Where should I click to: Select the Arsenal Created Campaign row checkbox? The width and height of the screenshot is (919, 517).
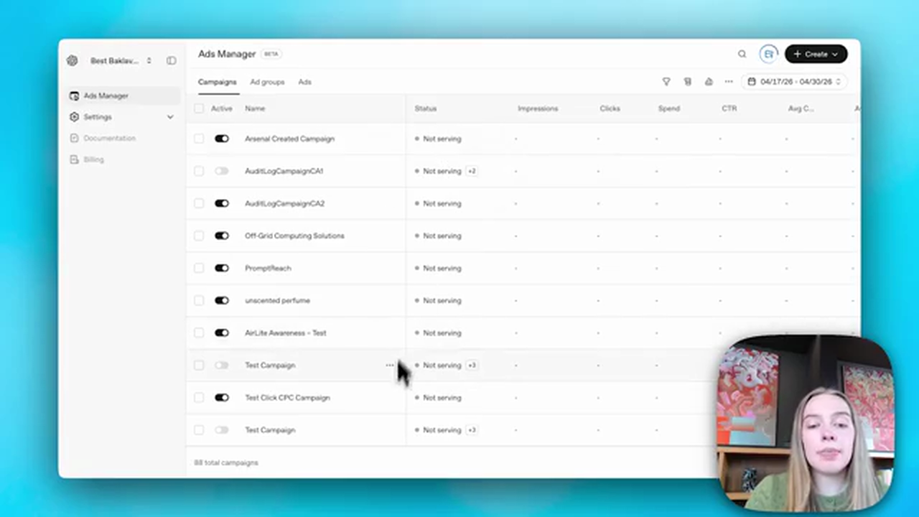pyautogui.click(x=199, y=139)
